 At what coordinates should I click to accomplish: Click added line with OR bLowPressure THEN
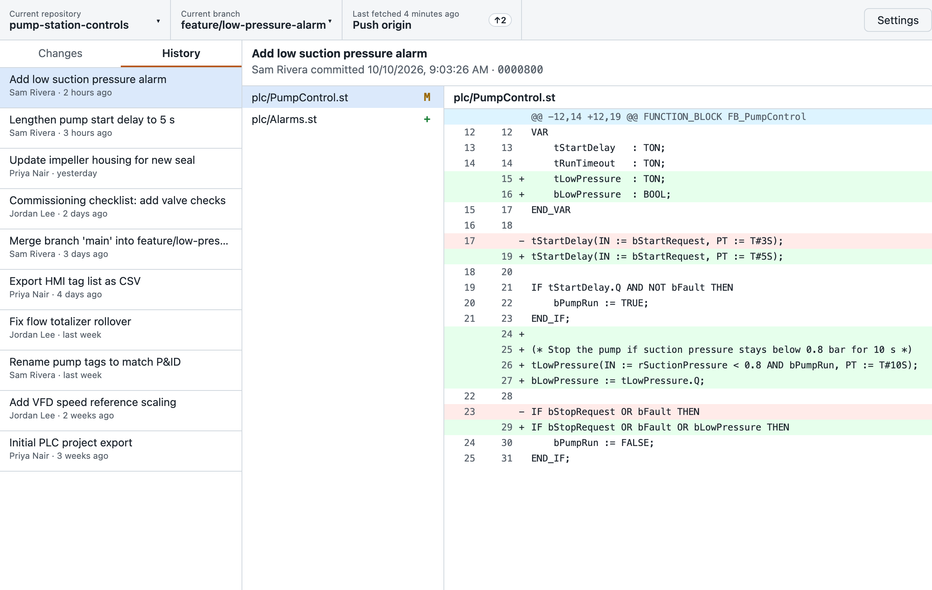click(688, 427)
